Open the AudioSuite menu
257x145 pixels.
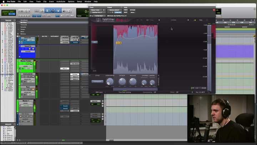61,1
